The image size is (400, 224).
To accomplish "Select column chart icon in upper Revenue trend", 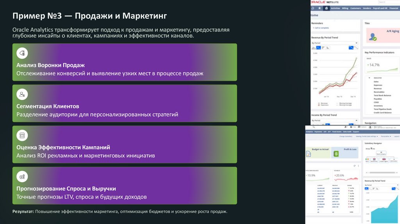I will tap(328, 48).
